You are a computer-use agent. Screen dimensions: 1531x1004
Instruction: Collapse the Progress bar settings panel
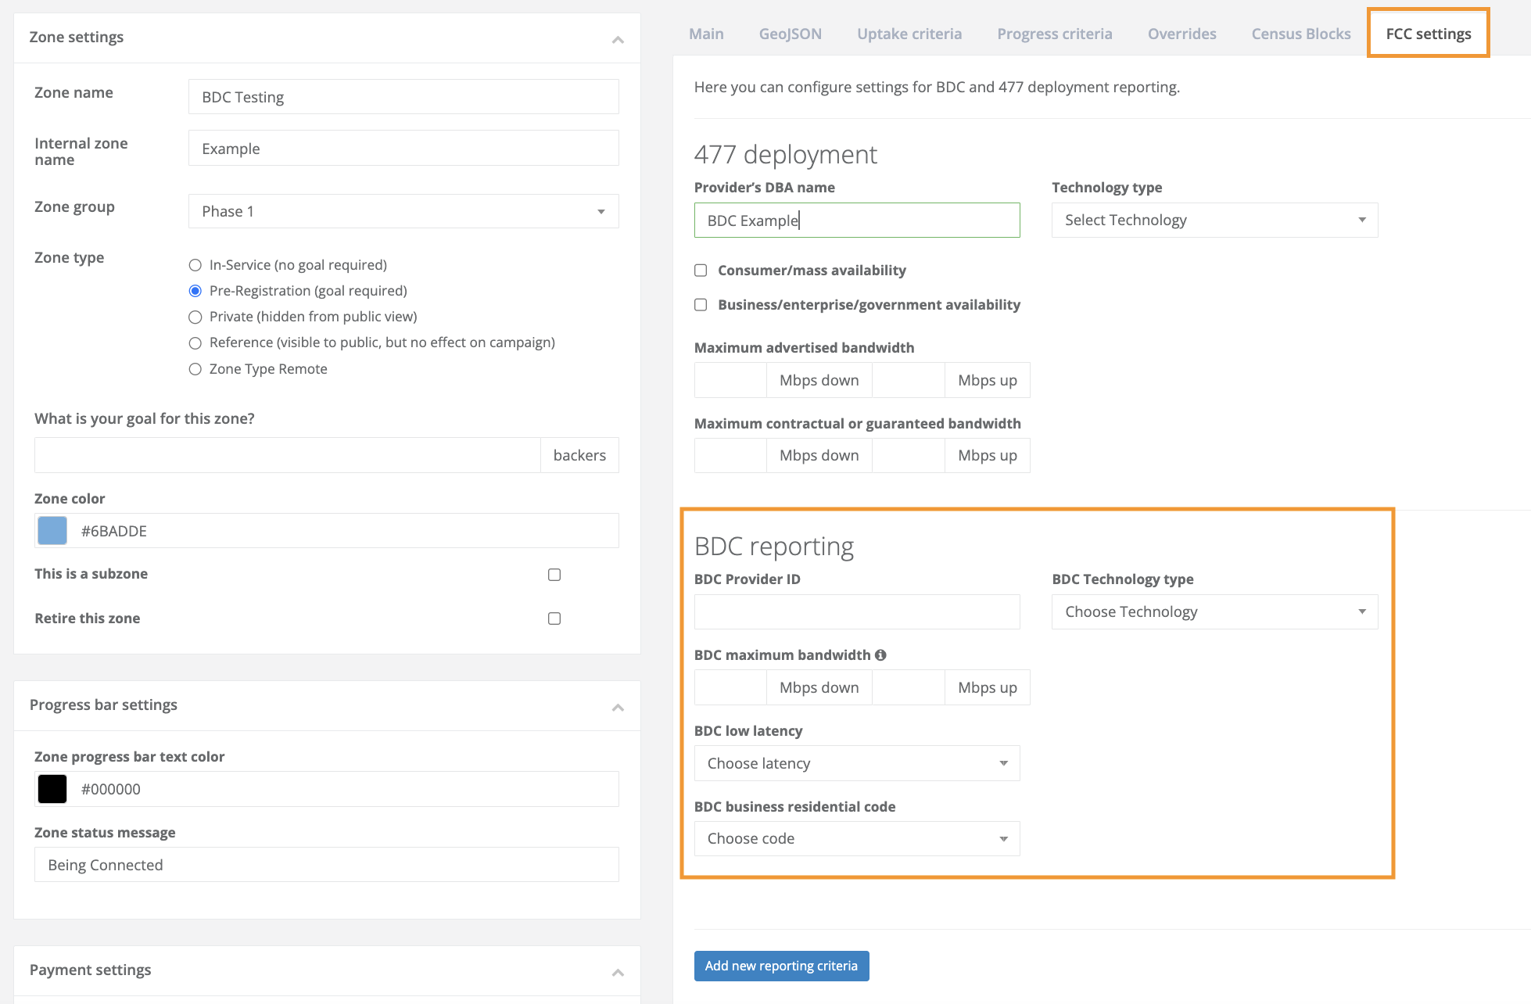pos(618,707)
